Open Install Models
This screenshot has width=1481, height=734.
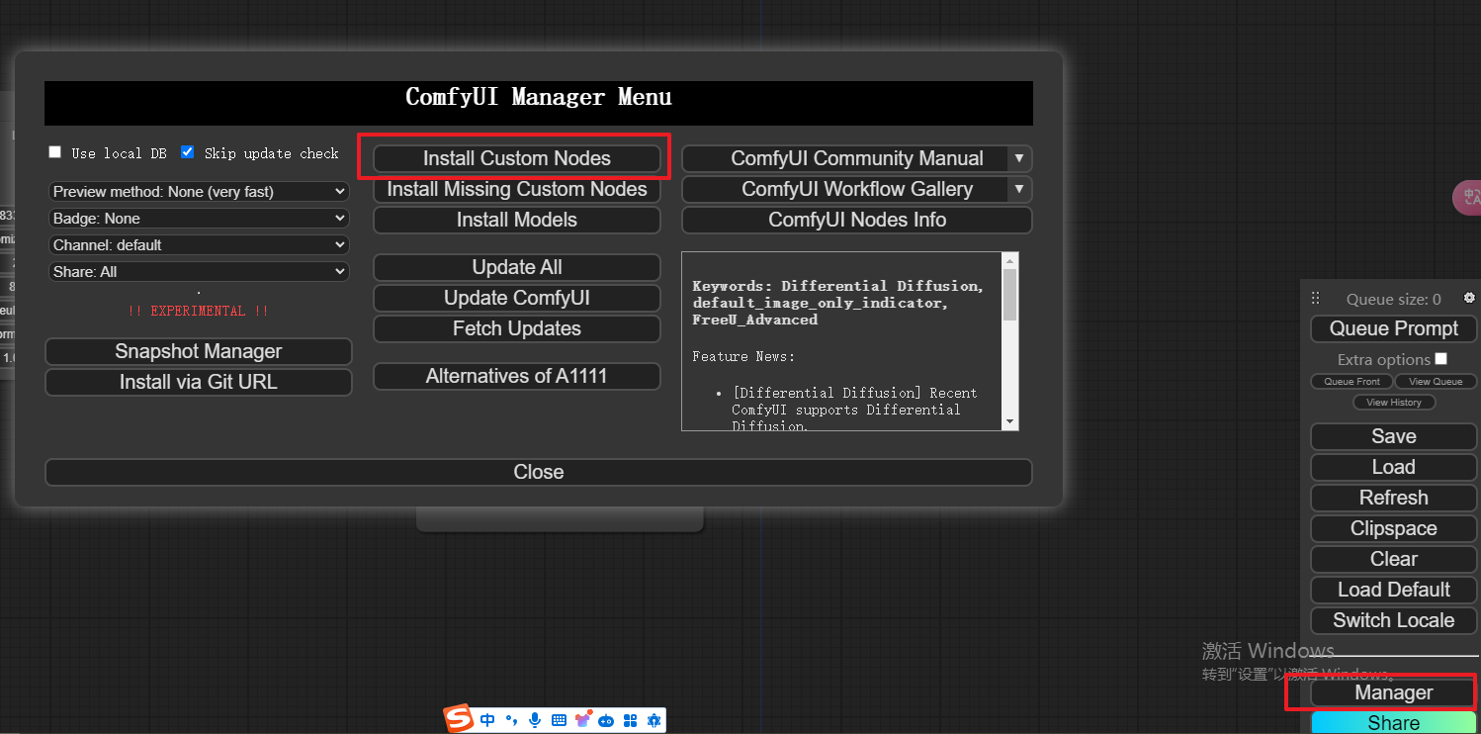[517, 220]
